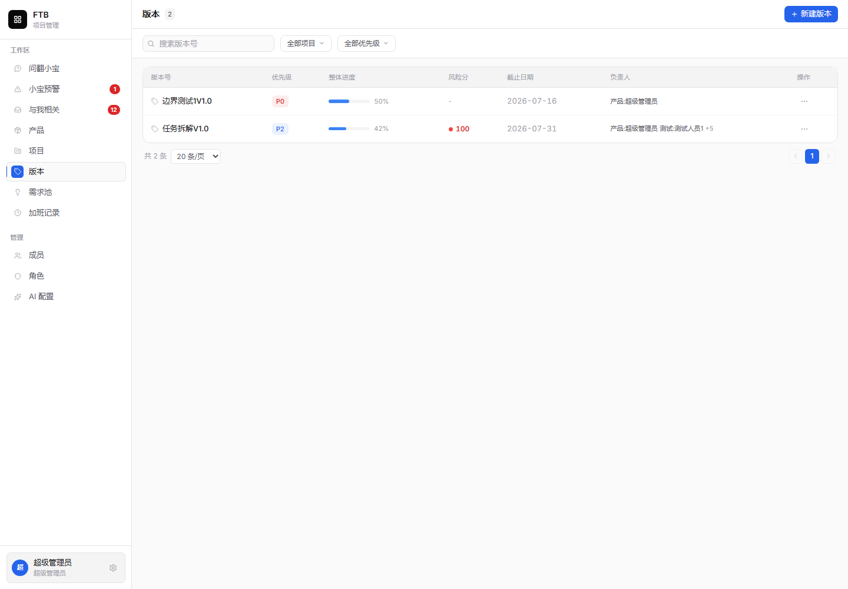Click the 新建版本 button
The image size is (848, 589).
(x=811, y=14)
